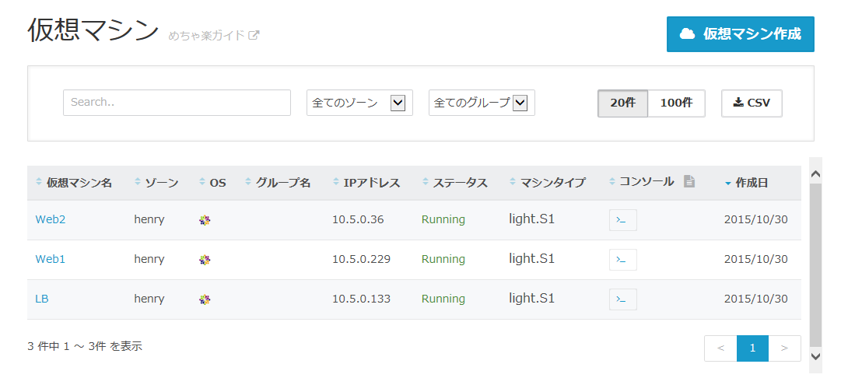Click the vertical scrollbar down arrow

(815, 355)
